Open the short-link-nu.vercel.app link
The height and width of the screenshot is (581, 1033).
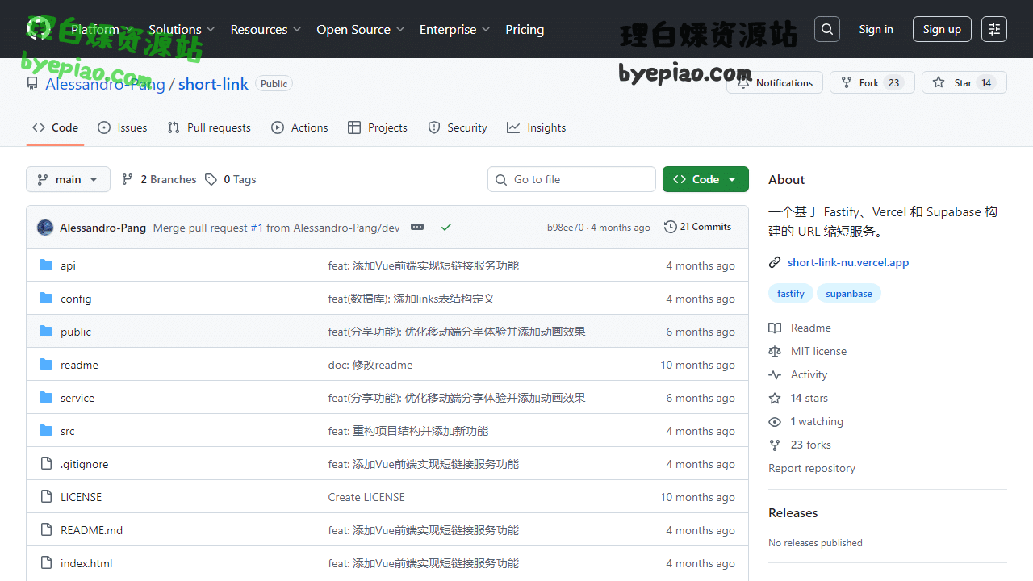click(x=847, y=262)
